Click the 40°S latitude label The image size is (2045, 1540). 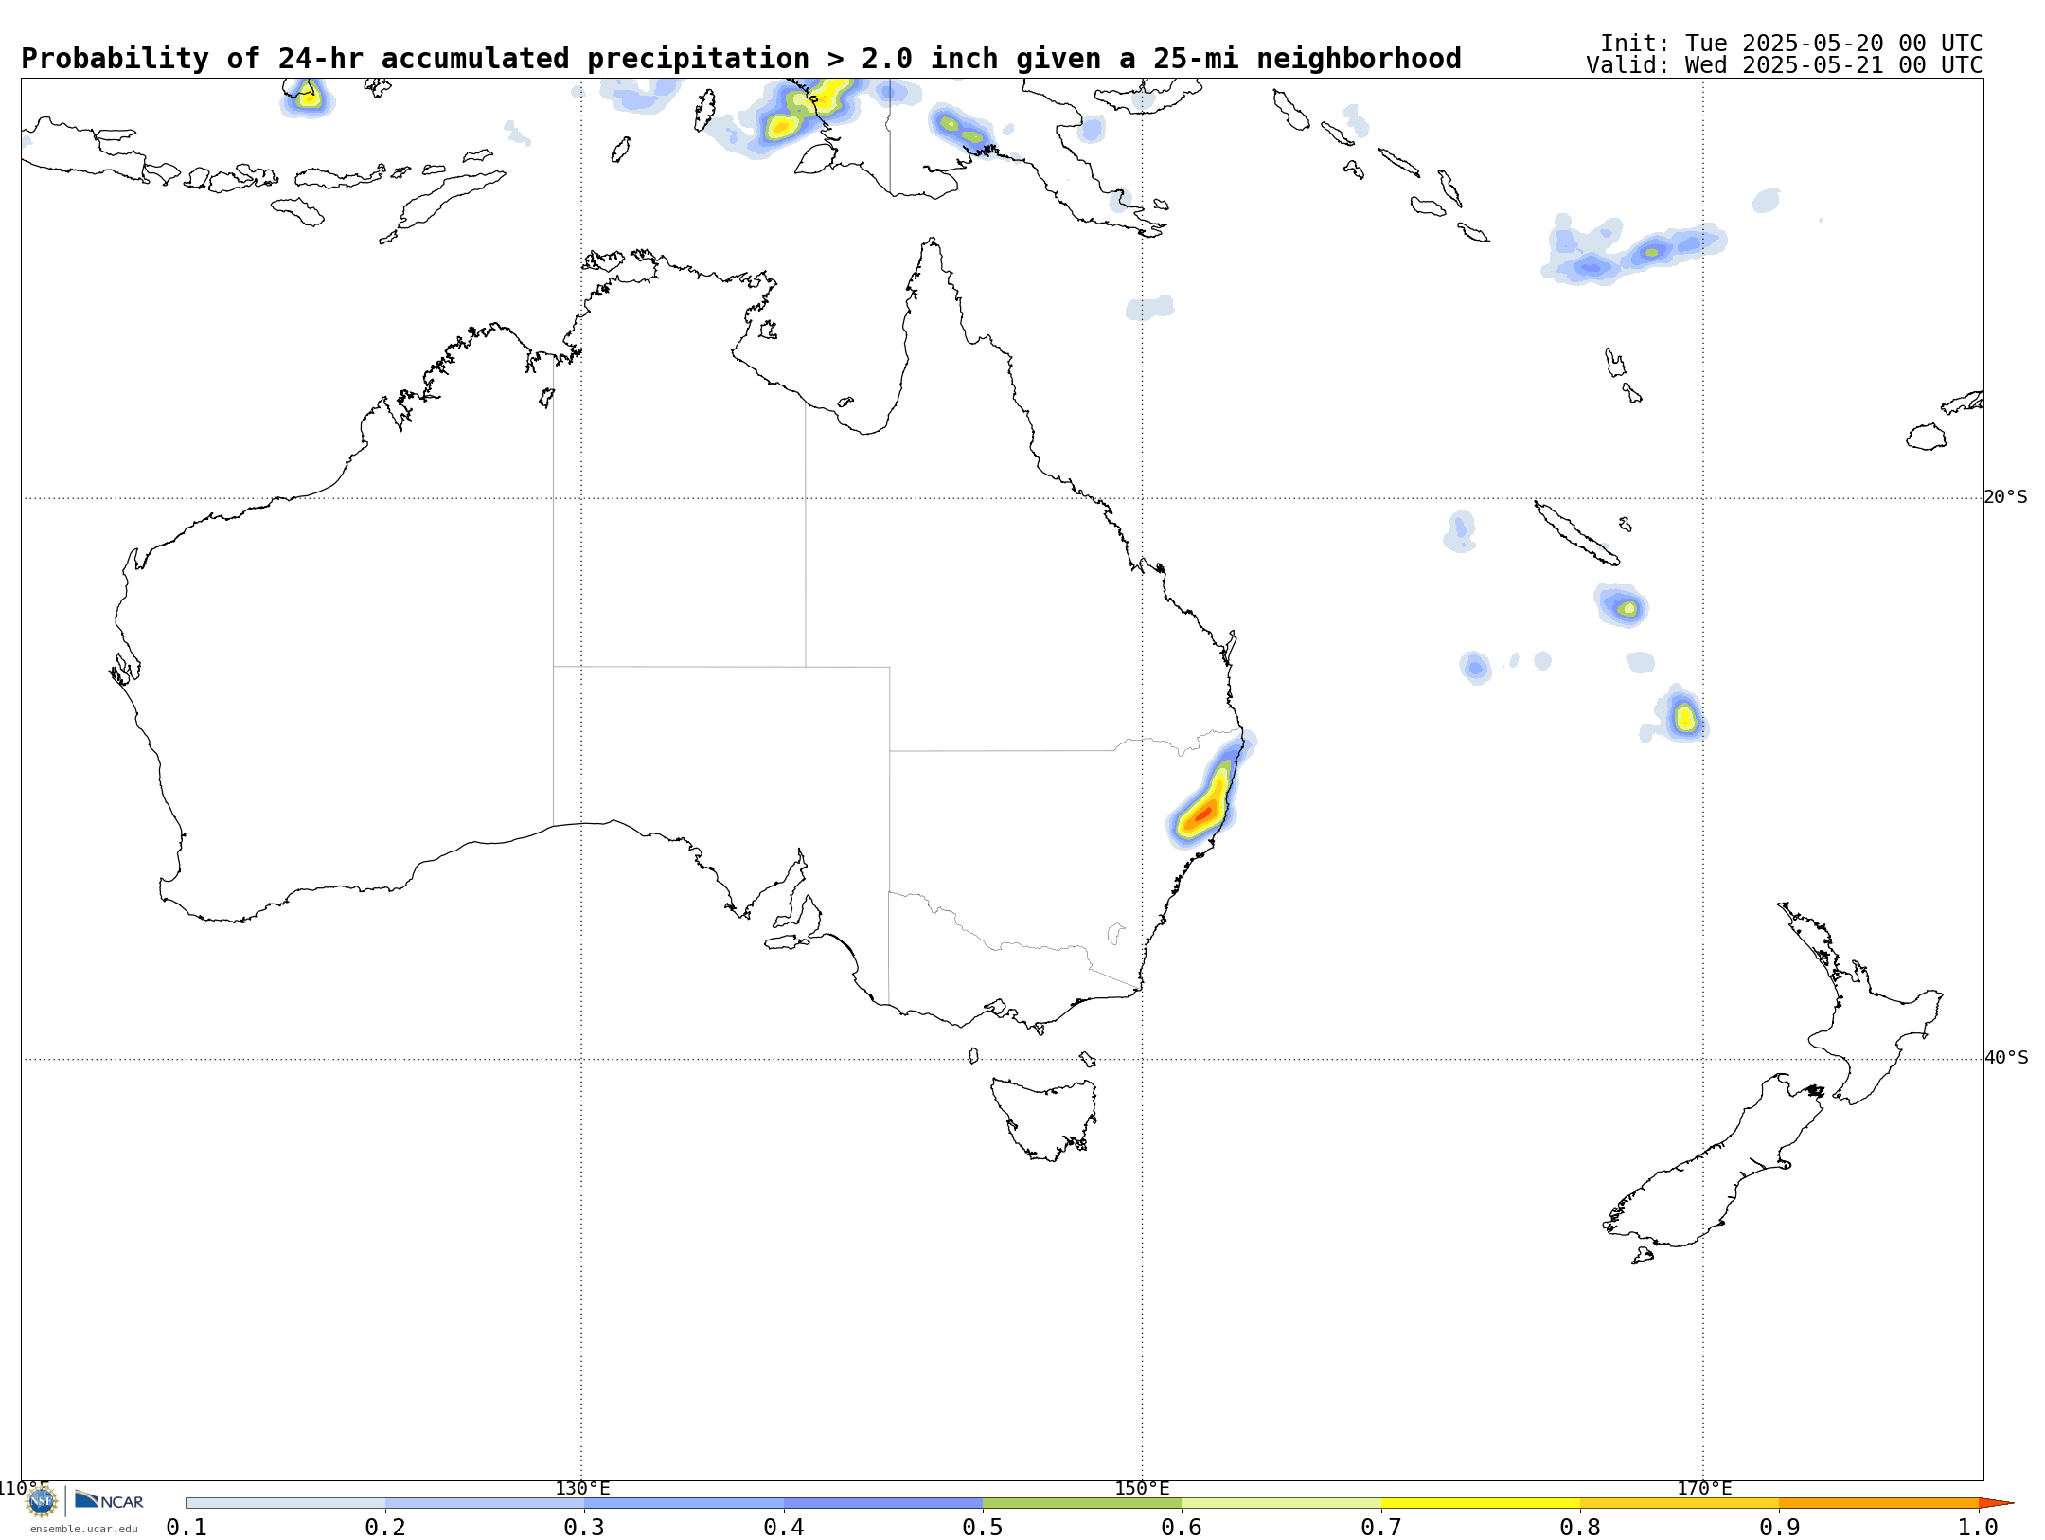coord(2006,1058)
